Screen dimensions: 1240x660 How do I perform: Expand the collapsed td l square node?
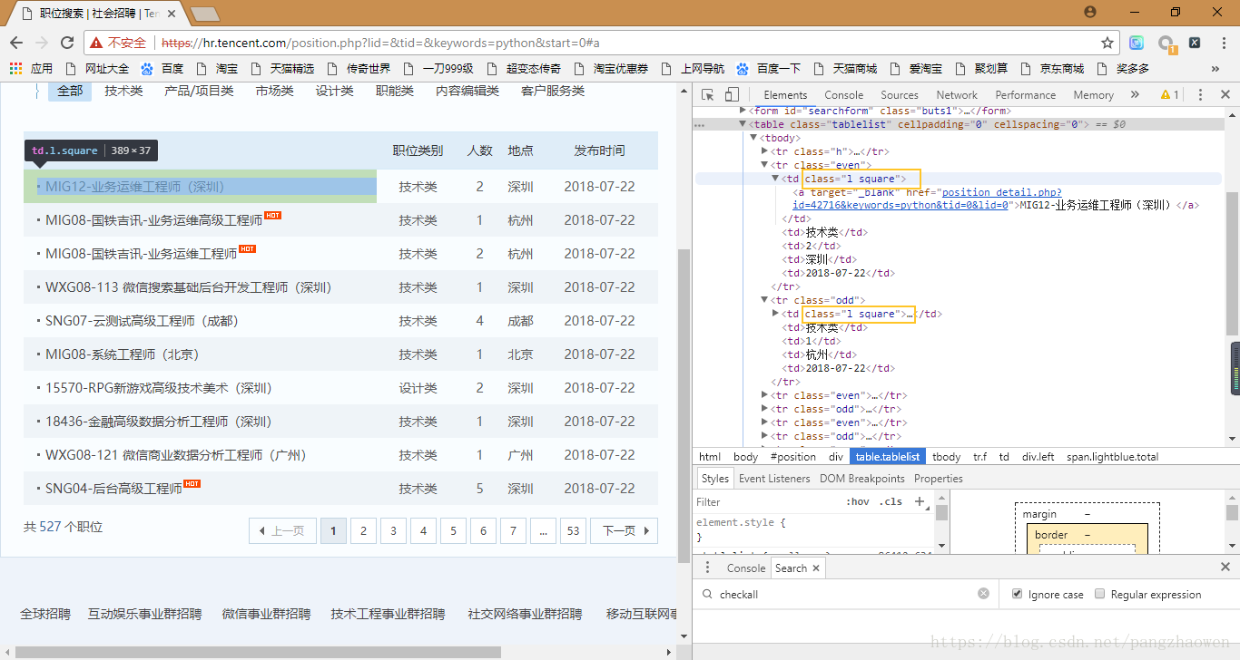click(x=775, y=314)
